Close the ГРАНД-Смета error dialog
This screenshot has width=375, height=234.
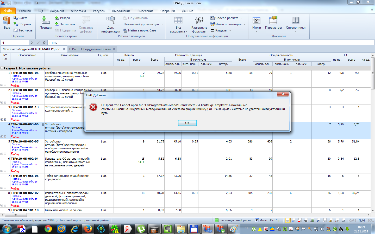pos(283,94)
